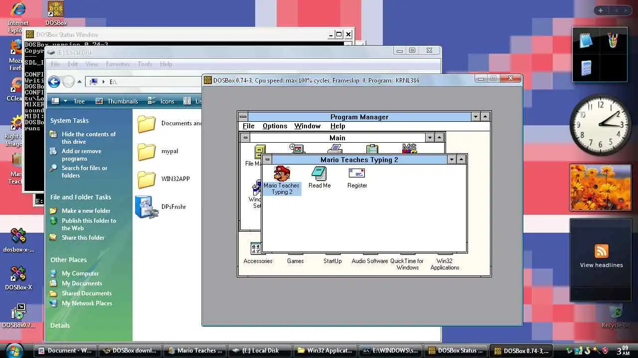
Task: Open My Documents from Other Places
Action: point(82,283)
